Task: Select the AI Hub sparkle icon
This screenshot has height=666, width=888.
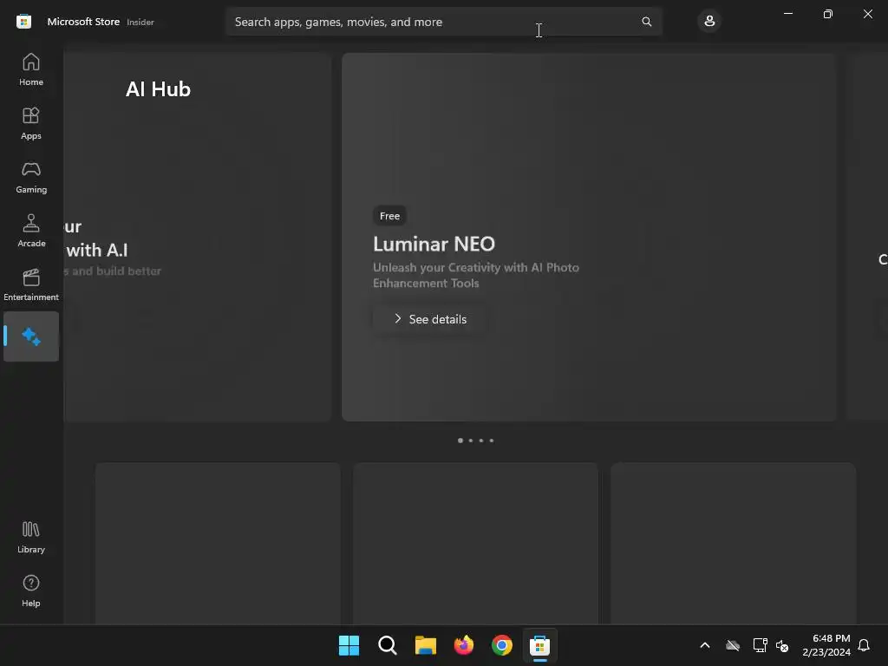Action: (x=31, y=336)
